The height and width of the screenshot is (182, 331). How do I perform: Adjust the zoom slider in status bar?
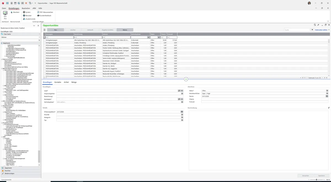point(316,180)
